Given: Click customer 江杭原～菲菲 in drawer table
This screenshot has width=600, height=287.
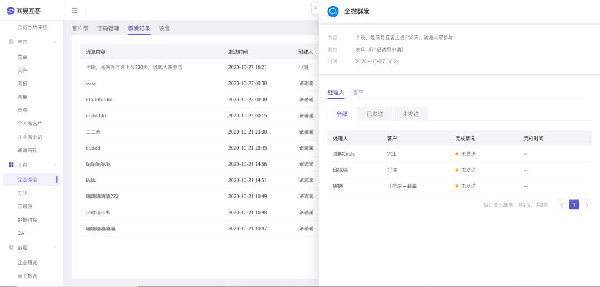Looking at the screenshot, I should 403,186.
